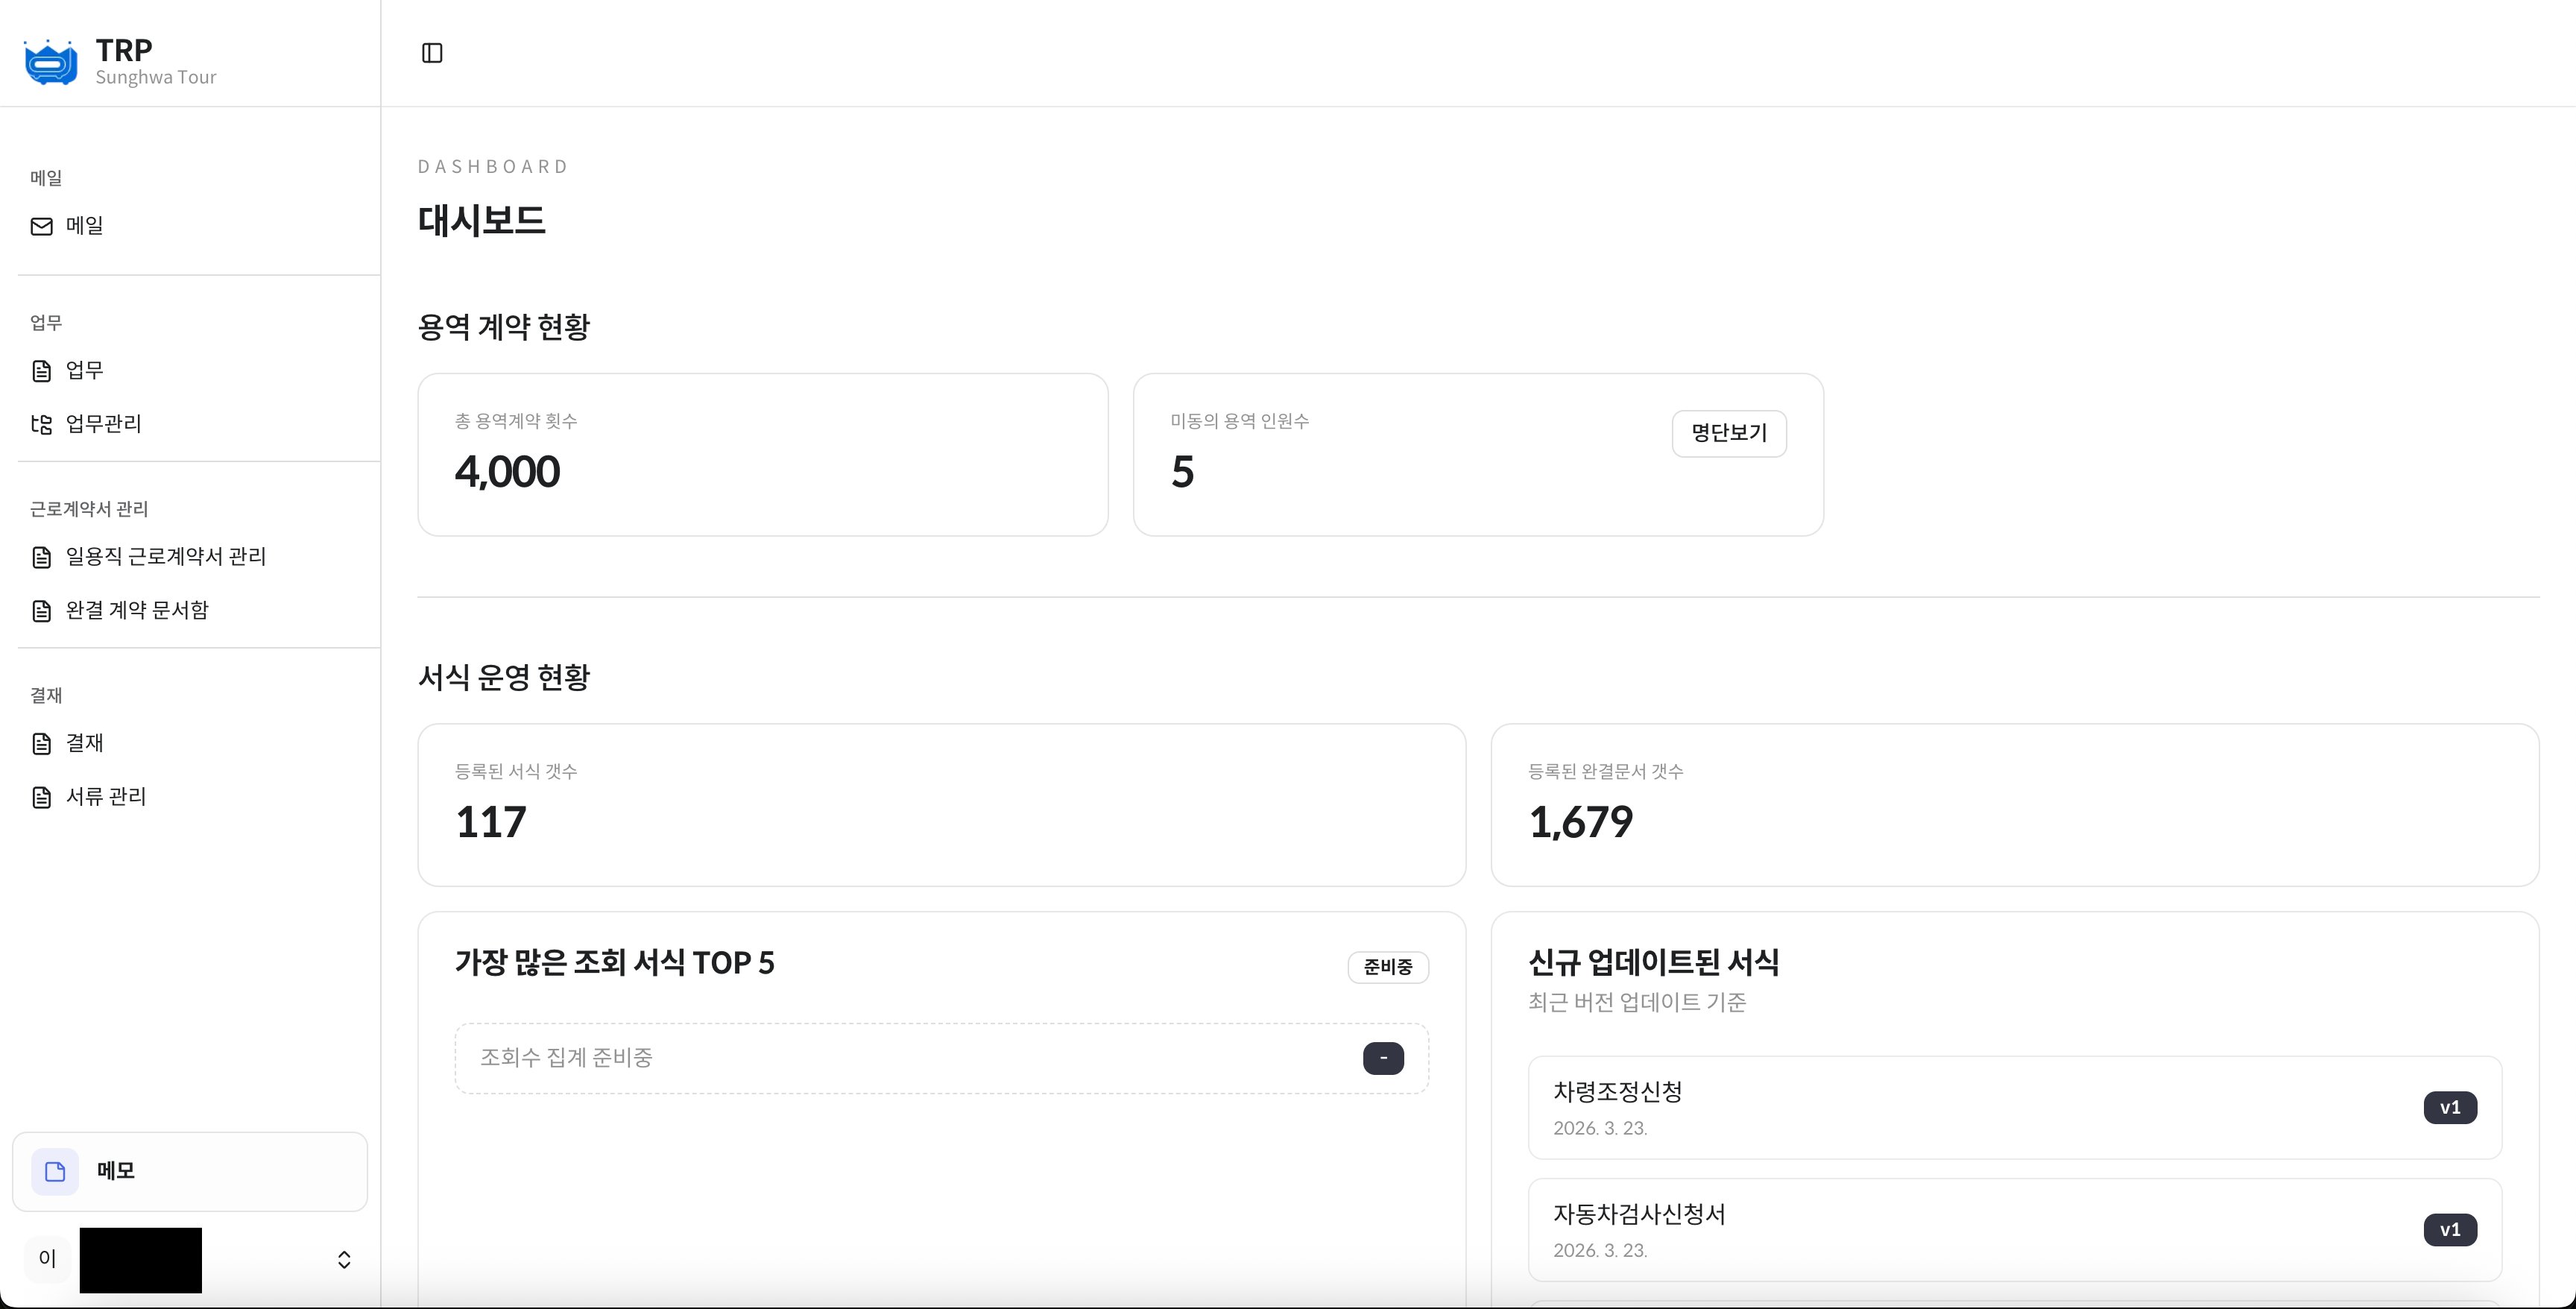The width and height of the screenshot is (2576, 1309).
Task: Select the DASHBOARD section label
Action: (493, 165)
